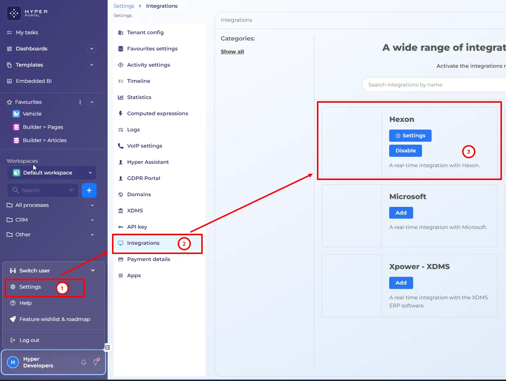Click the Xpower - XDMS heading
The image size is (506, 381).
tap(419, 267)
